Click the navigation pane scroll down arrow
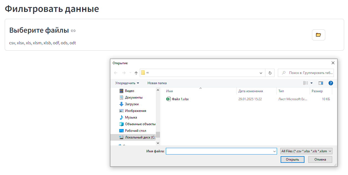Screen dimensions: 348x175 point(158,143)
